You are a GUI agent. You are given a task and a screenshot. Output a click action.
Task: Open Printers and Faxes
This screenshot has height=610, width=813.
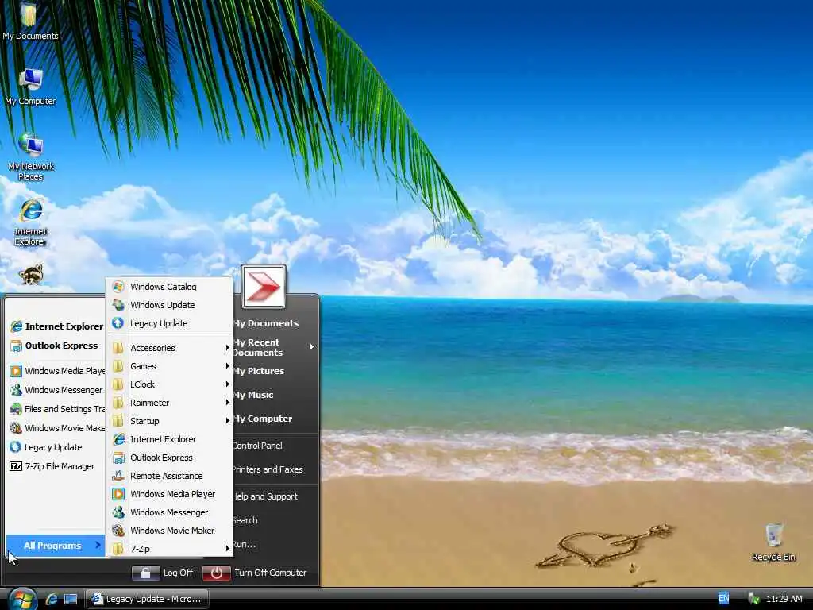[x=275, y=469]
